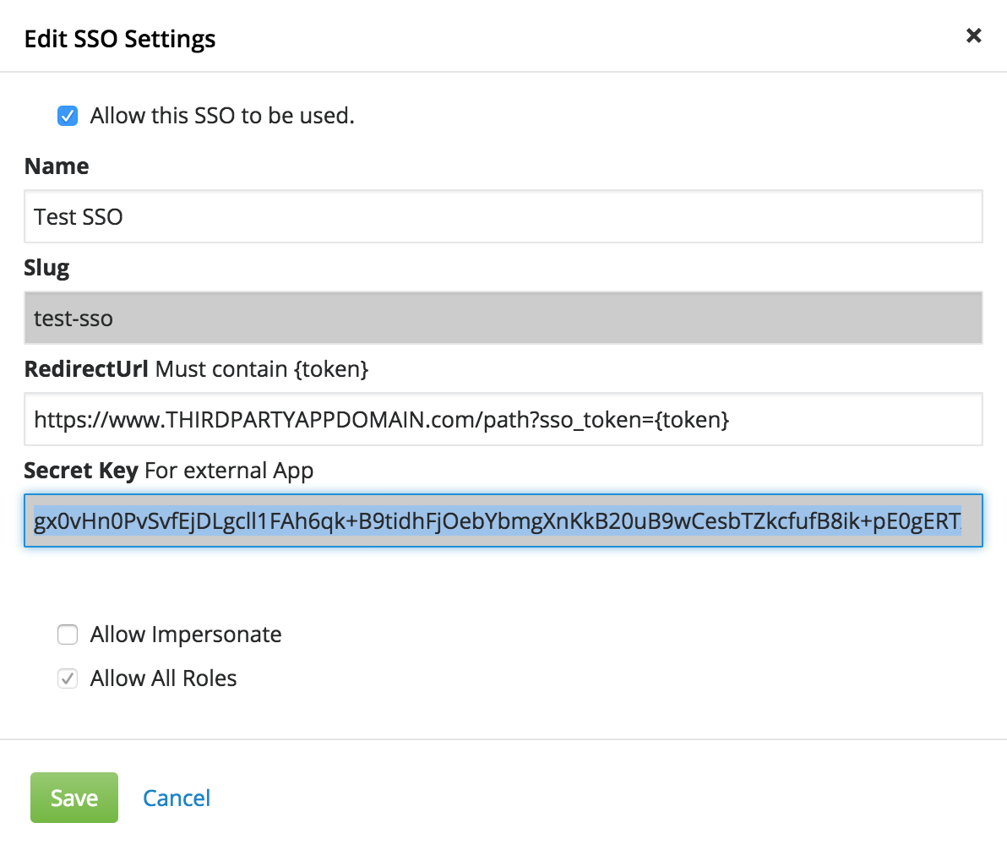
Task: Cancel editing via the Cancel link
Action: (x=177, y=798)
